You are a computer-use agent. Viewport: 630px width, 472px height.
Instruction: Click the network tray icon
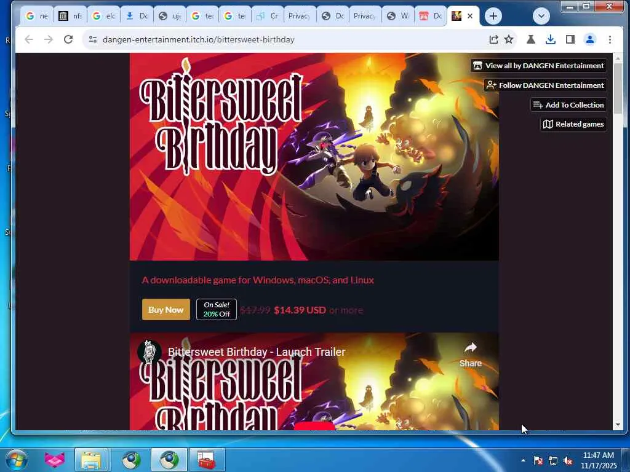(553, 460)
